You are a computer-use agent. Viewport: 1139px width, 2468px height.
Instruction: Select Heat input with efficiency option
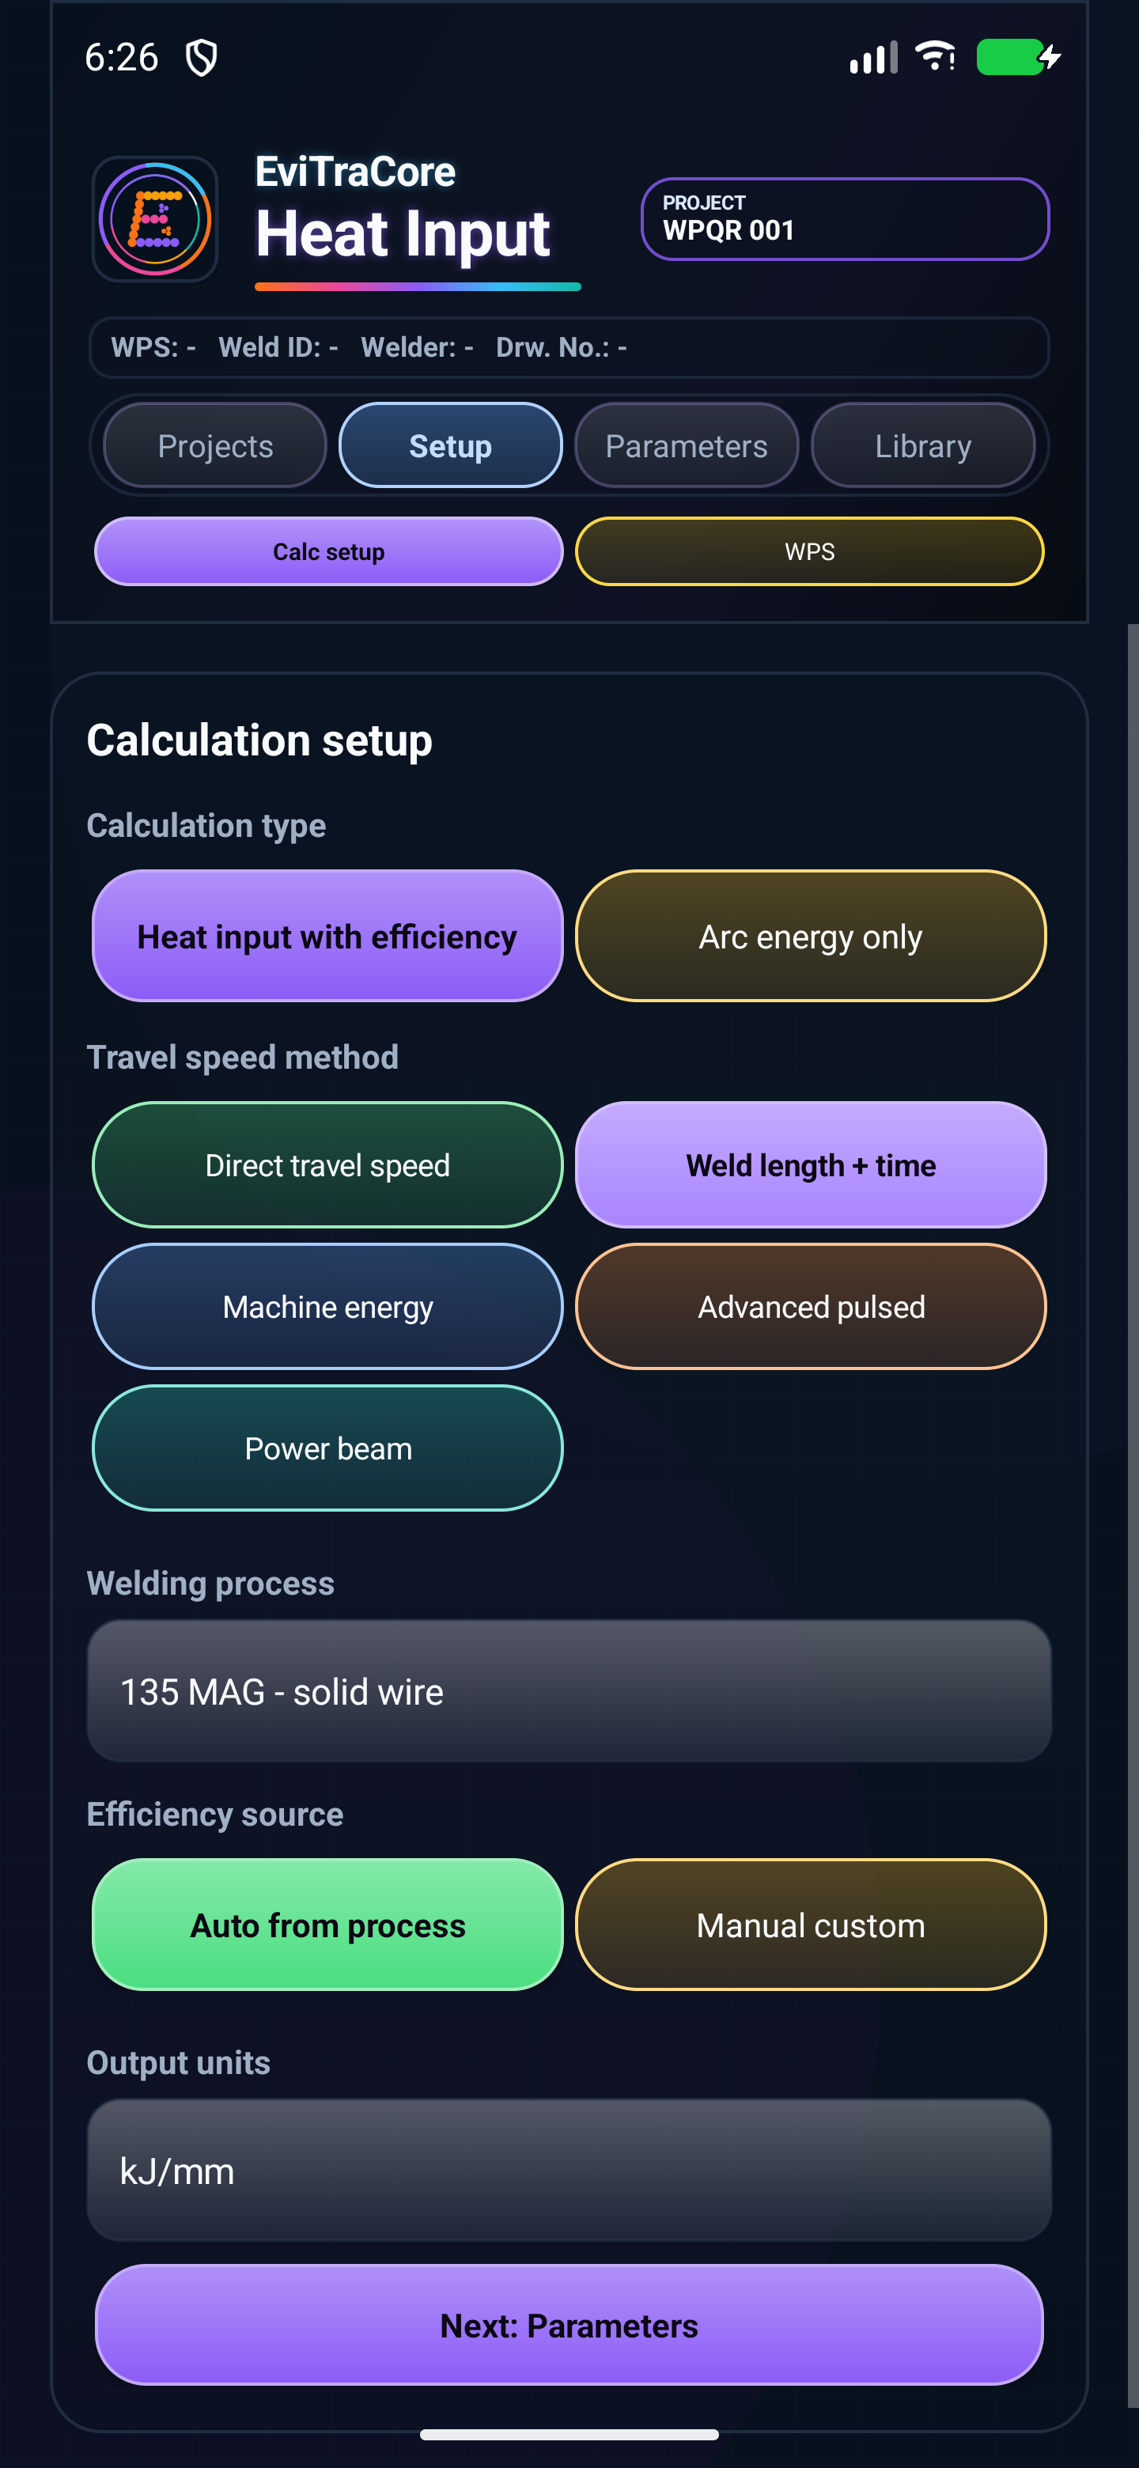coord(327,936)
